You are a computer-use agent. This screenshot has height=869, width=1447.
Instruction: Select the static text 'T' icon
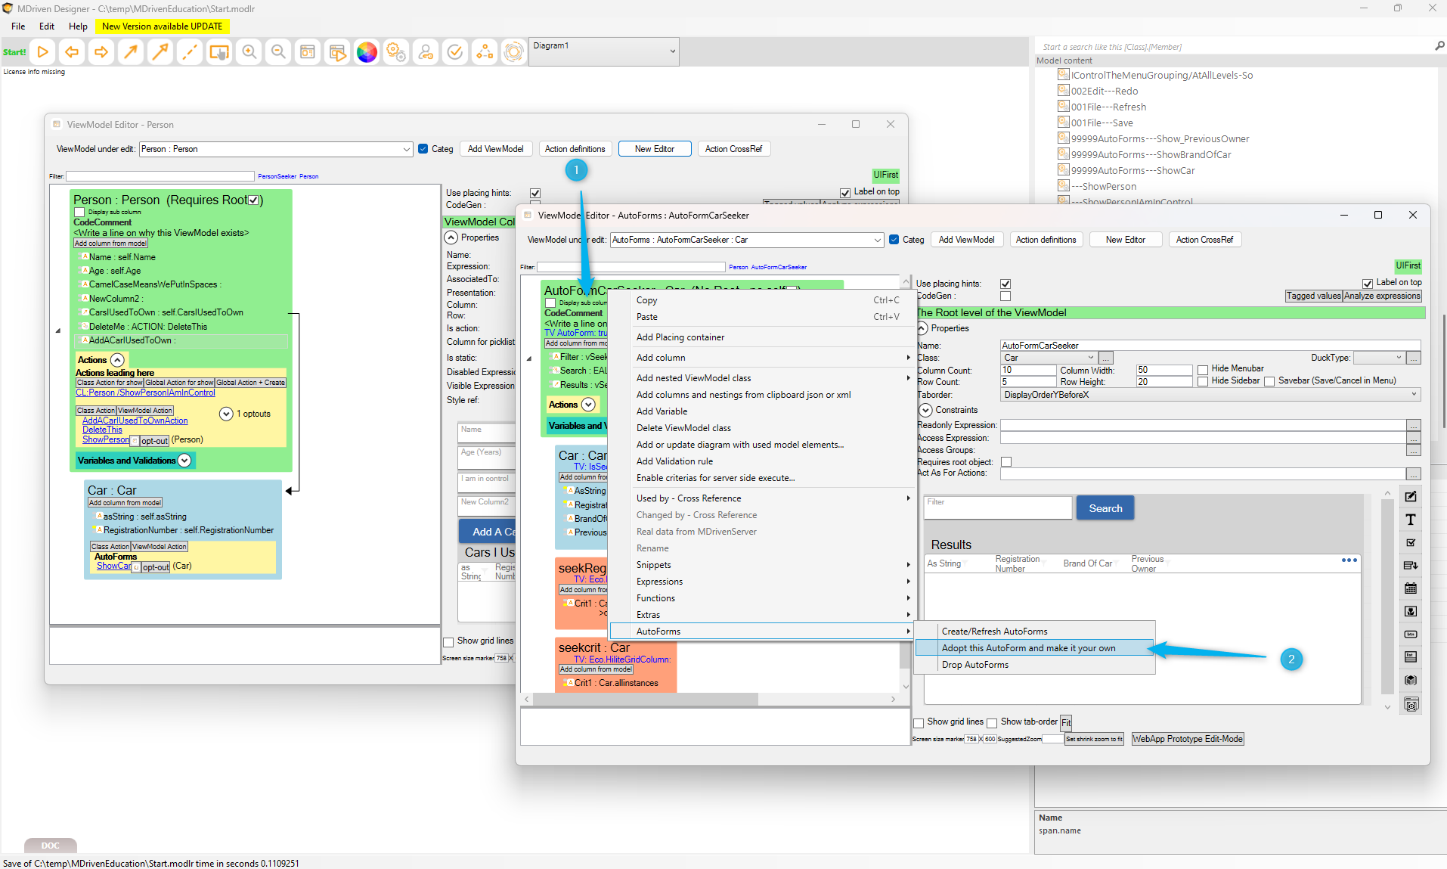click(1411, 520)
